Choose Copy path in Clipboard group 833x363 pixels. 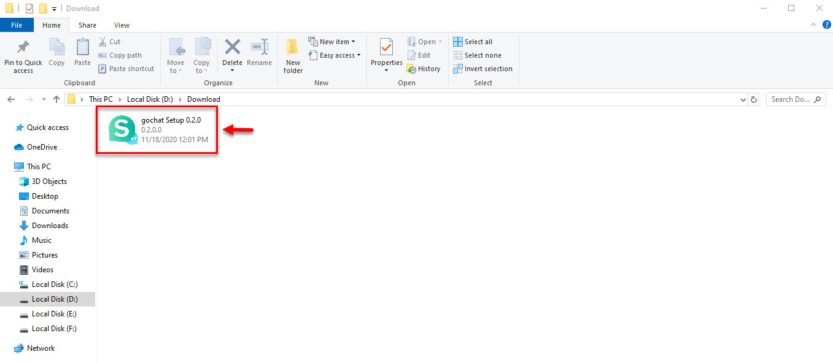(120, 55)
